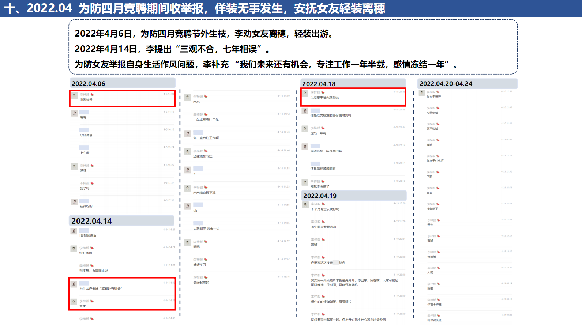This screenshot has height=325, width=582.
Task: Click the avatar next to '在找吃的' message
Action: coord(74,202)
